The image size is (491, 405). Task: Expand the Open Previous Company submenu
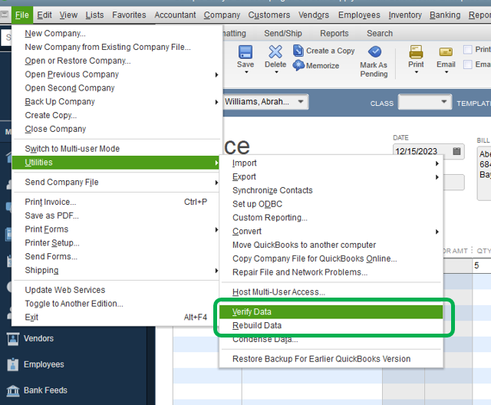[x=216, y=75]
